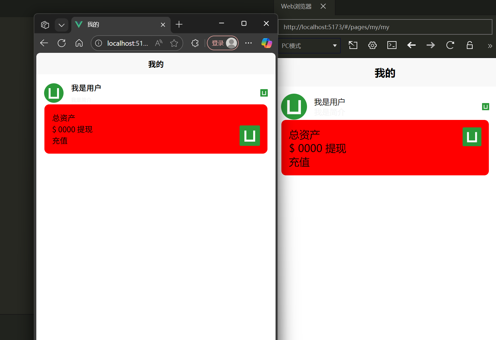Expand more toolbar items double chevron

490,46
